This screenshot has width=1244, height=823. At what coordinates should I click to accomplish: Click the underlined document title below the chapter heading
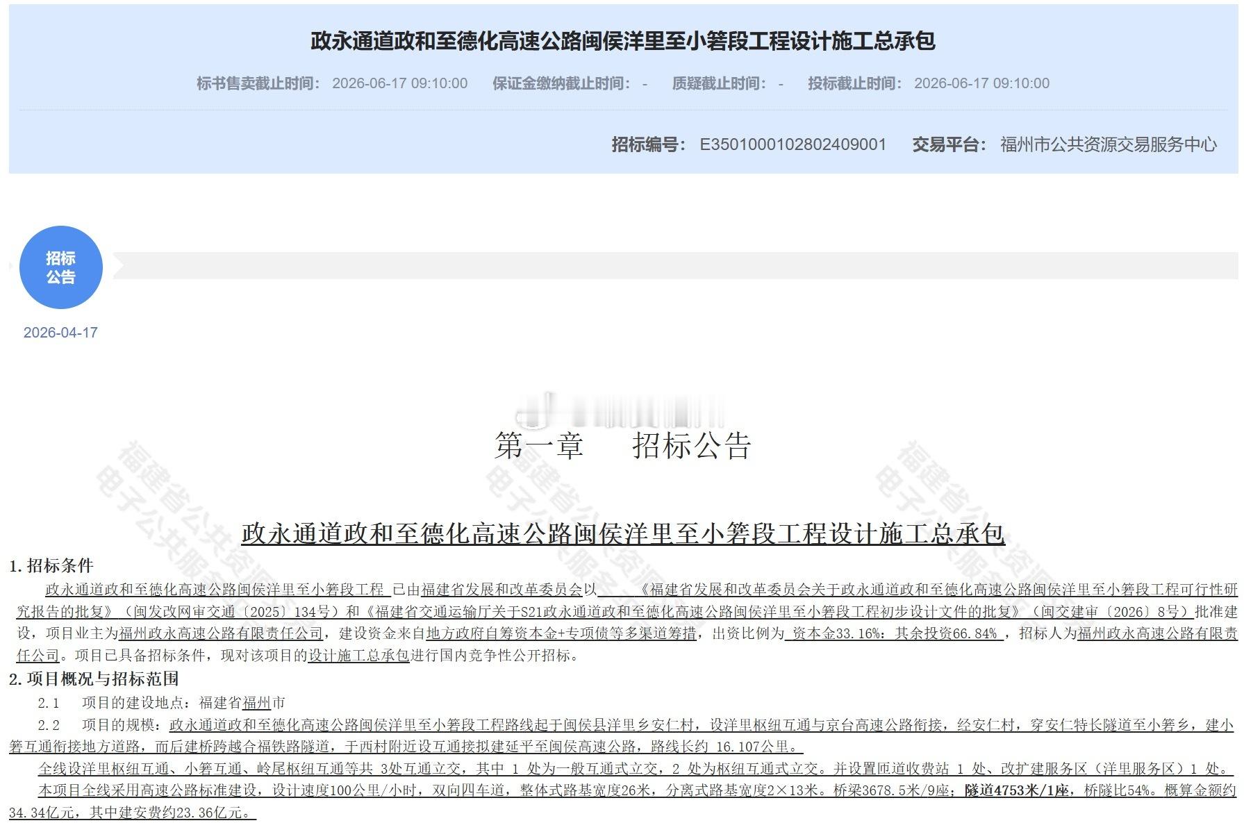pos(623,533)
